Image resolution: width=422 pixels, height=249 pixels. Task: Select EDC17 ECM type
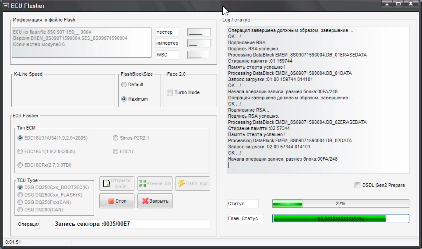(115, 151)
